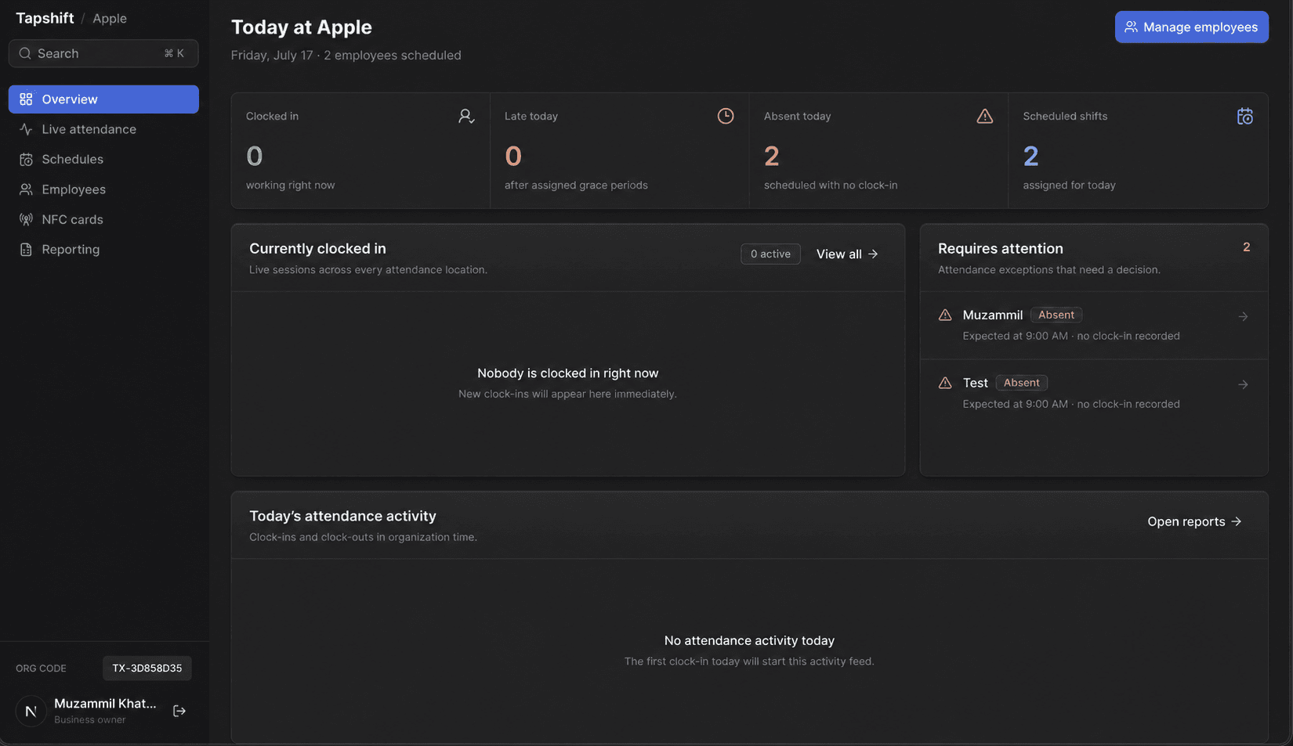This screenshot has width=1293, height=746.
Task: Click Absent badge next to Muzammil
Action: click(1056, 315)
